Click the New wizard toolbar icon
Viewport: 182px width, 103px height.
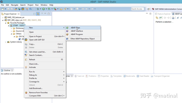point(3,9)
